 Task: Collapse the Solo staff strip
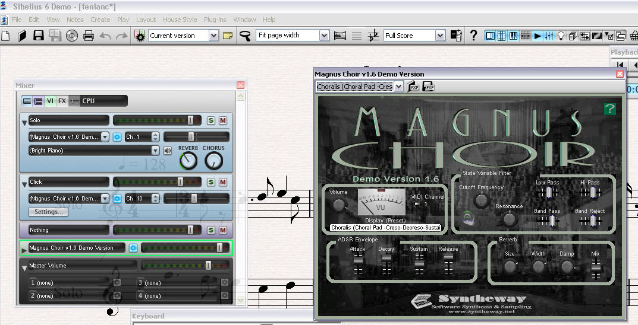(24, 122)
